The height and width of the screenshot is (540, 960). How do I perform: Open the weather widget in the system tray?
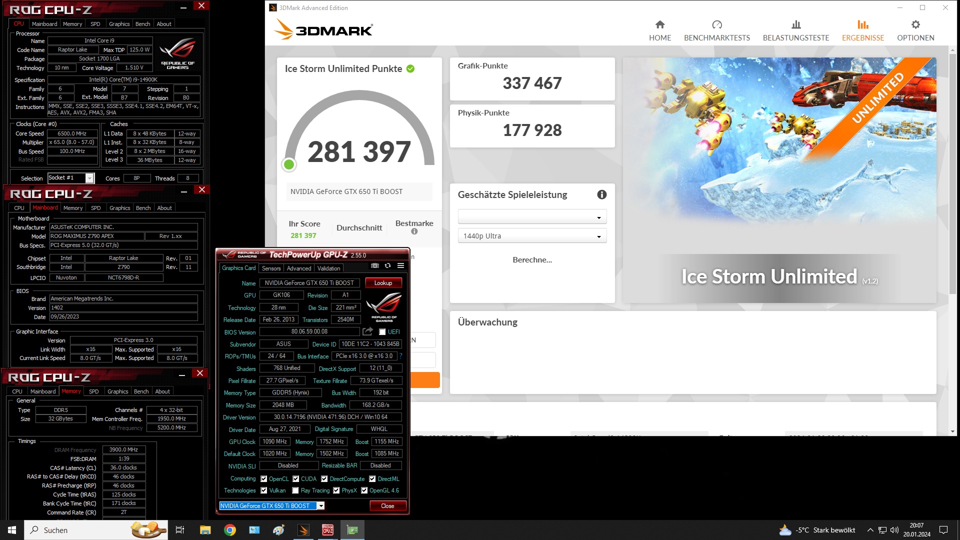[817, 530]
